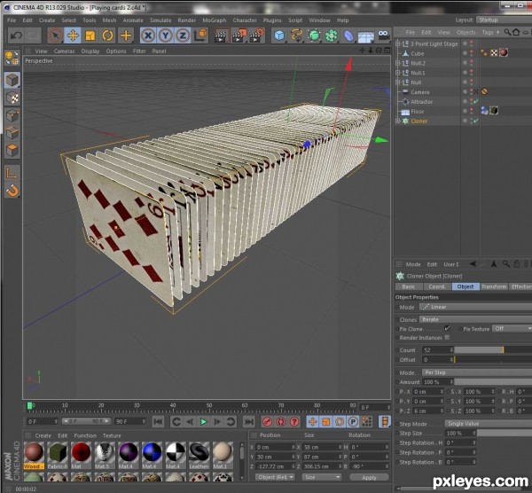Viewport: 532px width, 493px height.
Task: Activate the Rotate tool
Action: point(108,35)
